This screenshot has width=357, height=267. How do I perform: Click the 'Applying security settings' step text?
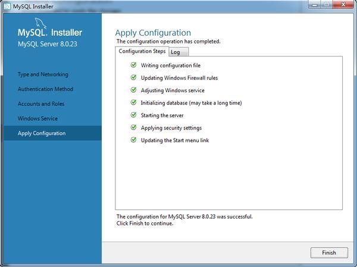pyautogui.click(x=171, y=128)
